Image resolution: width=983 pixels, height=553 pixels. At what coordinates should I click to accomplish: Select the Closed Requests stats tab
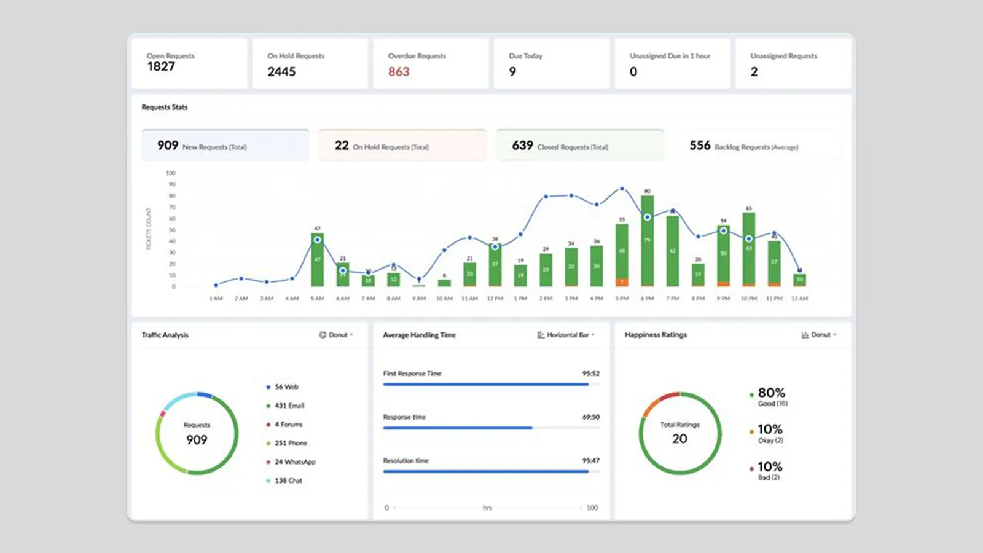[x=579, y=145]
